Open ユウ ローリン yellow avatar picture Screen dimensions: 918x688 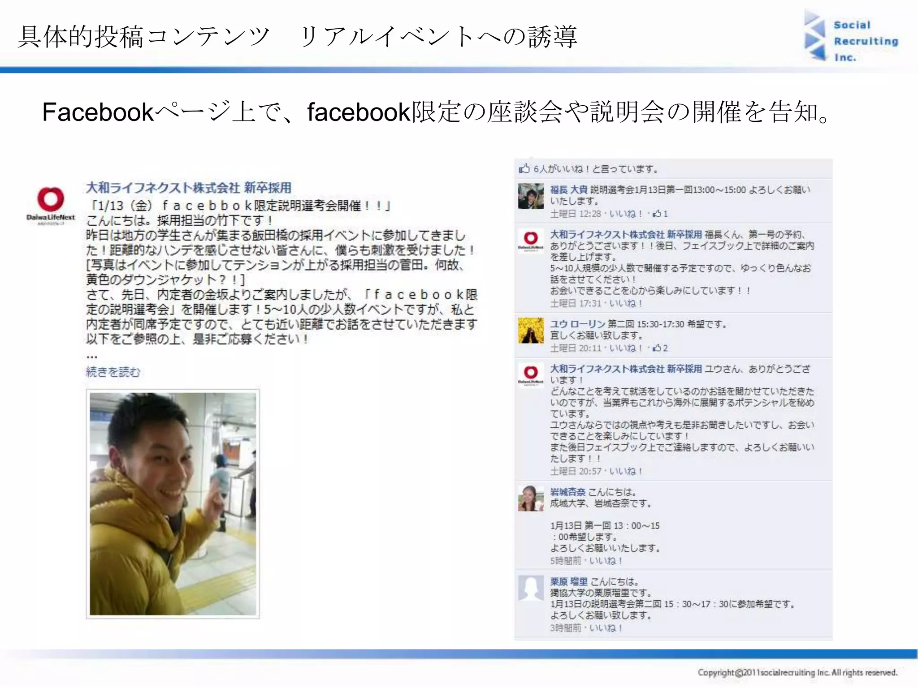(x=531, y=331)
